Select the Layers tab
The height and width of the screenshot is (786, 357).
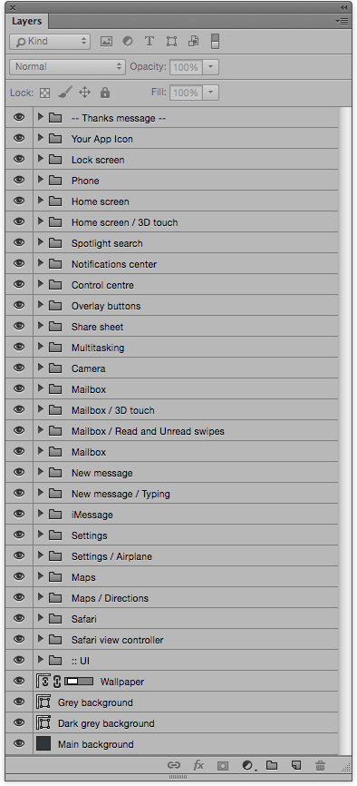pyautogui.click(x=27, y=21)
